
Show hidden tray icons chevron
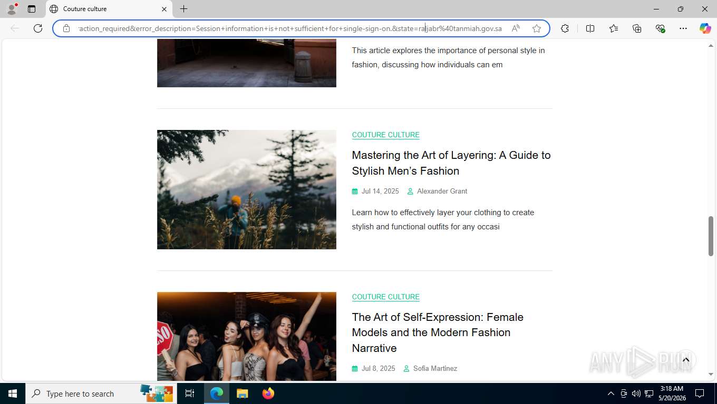click(x=611, y=393)
